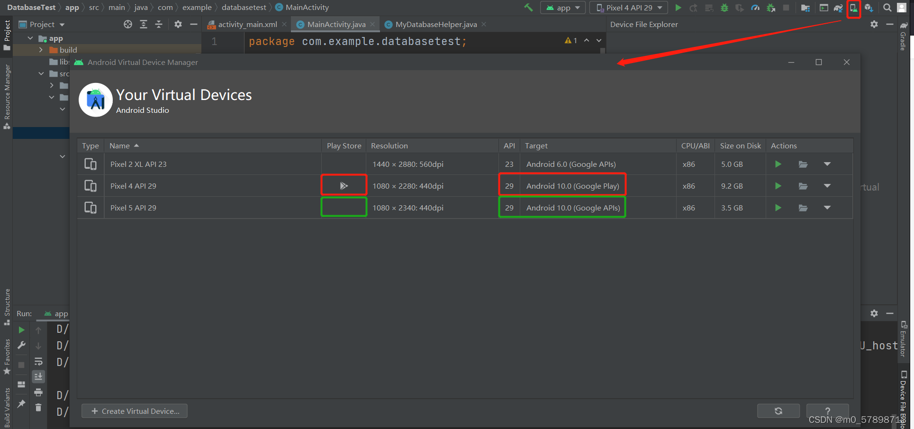Click the layout icon in Run panel

pyautogui.click(x=21, y=384)
